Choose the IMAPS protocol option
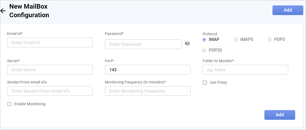This screenshot has height=130, width=306. click(x=236, y=40)
